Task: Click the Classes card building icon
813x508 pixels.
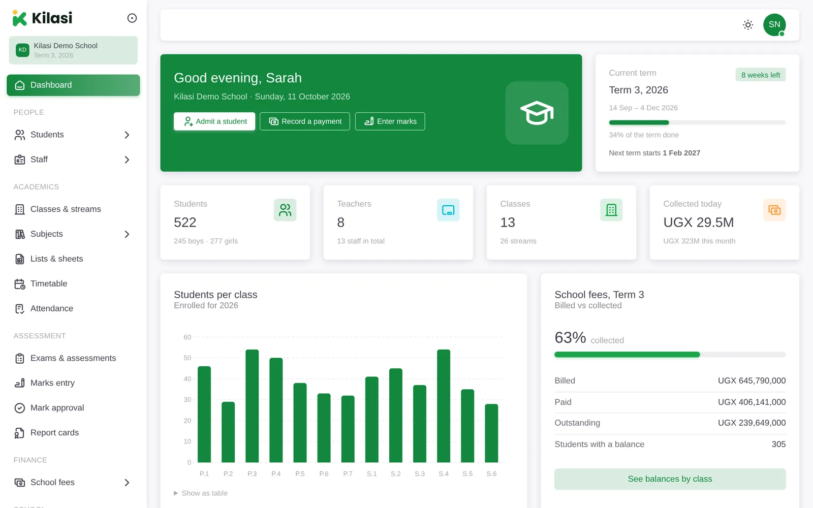Action: click(611, 210)
